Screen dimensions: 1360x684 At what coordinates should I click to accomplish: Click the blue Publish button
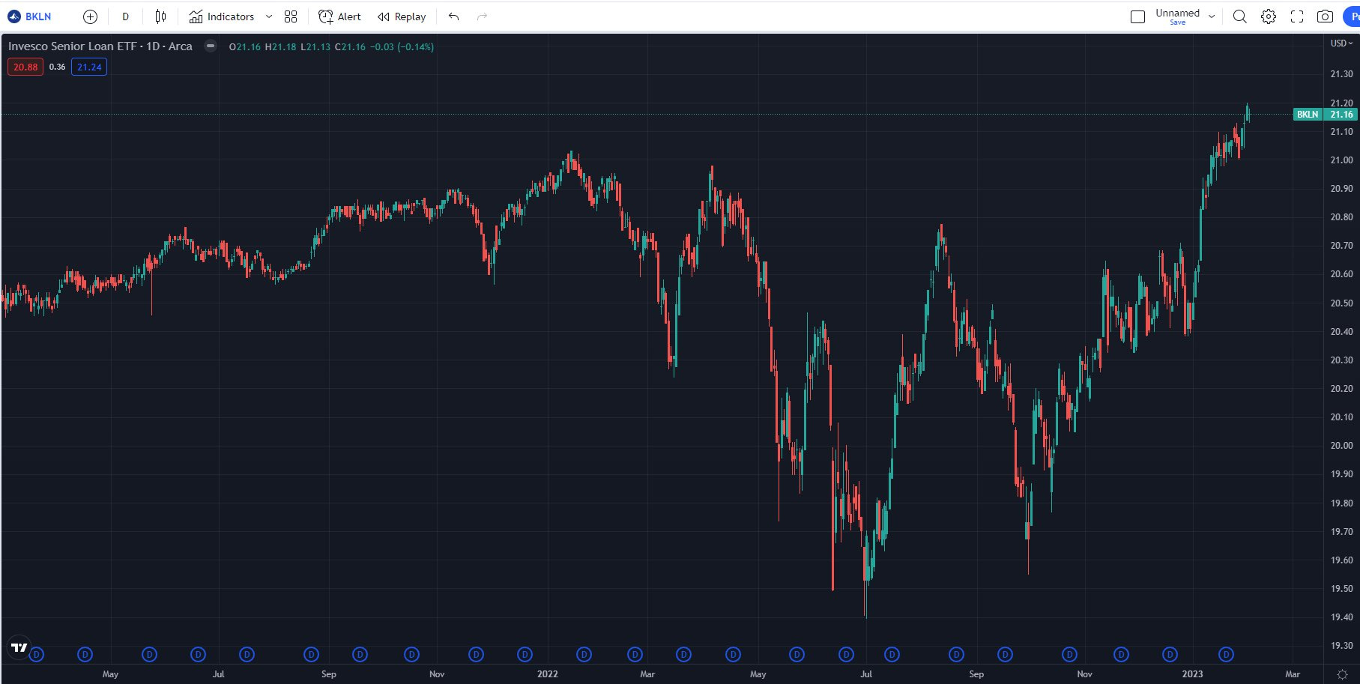(1351, 16)
